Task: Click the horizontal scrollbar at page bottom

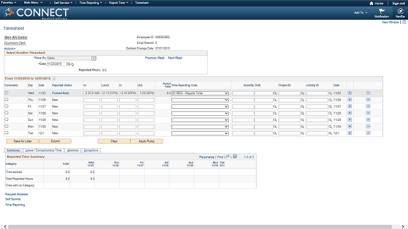Action: tap(200, 226)
